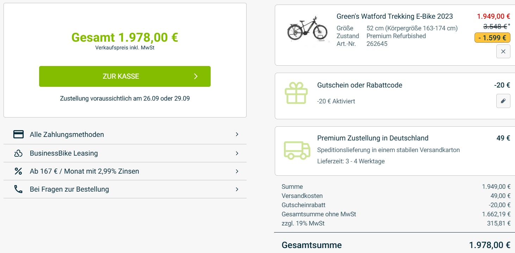The width and height of the screenshot is (515, 253).
Task: Click the percent financing icon
Action: tap(18, 171)
